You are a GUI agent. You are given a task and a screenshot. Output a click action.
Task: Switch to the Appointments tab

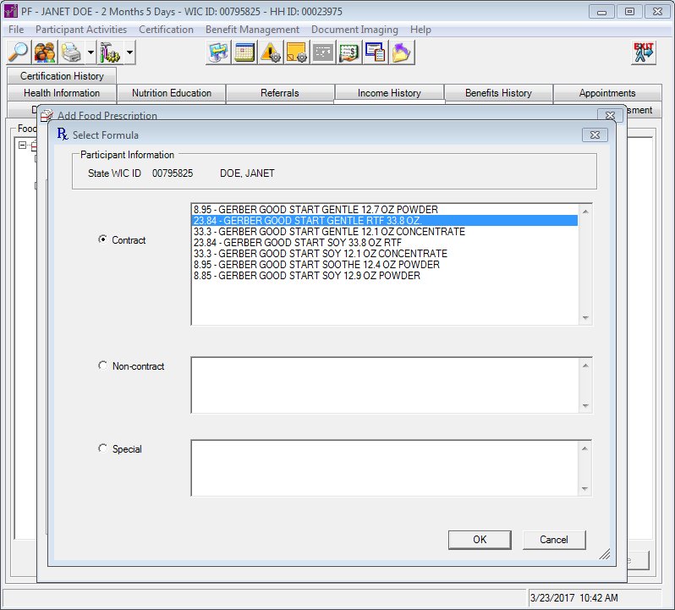coord(607,93)
